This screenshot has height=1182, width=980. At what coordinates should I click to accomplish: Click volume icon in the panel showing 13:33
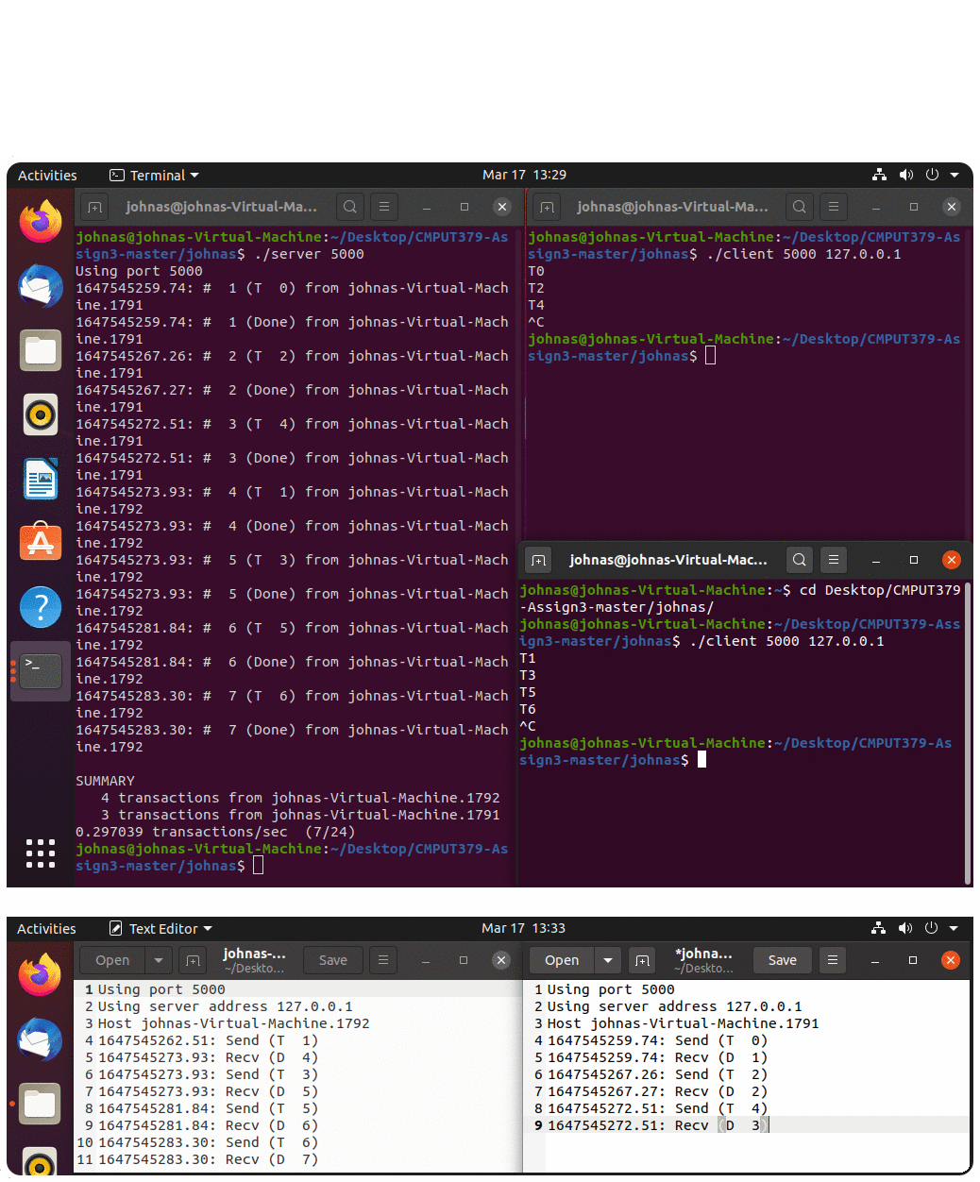(905, 928)
